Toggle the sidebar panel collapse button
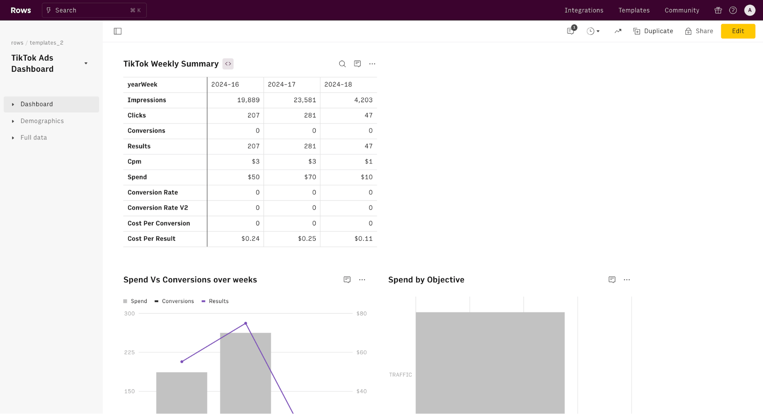763x414 pixels. click(x=118, y=31)
